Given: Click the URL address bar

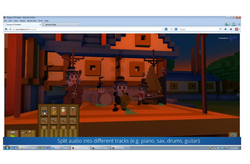Looking at the screenshot, I should (x=85, y=29).
